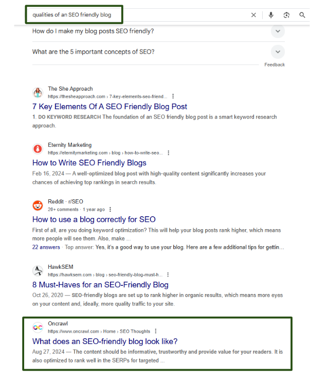Open the three-dot menu beside Reddit's '1 year ago'

110,209
